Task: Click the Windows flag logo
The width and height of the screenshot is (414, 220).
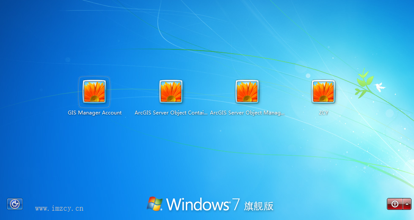Action: [155, 204]
